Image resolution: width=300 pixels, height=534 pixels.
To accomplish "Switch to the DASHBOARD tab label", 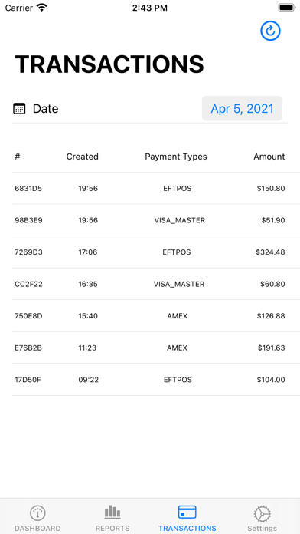I will pyautogui.click(x=37, y=528).
